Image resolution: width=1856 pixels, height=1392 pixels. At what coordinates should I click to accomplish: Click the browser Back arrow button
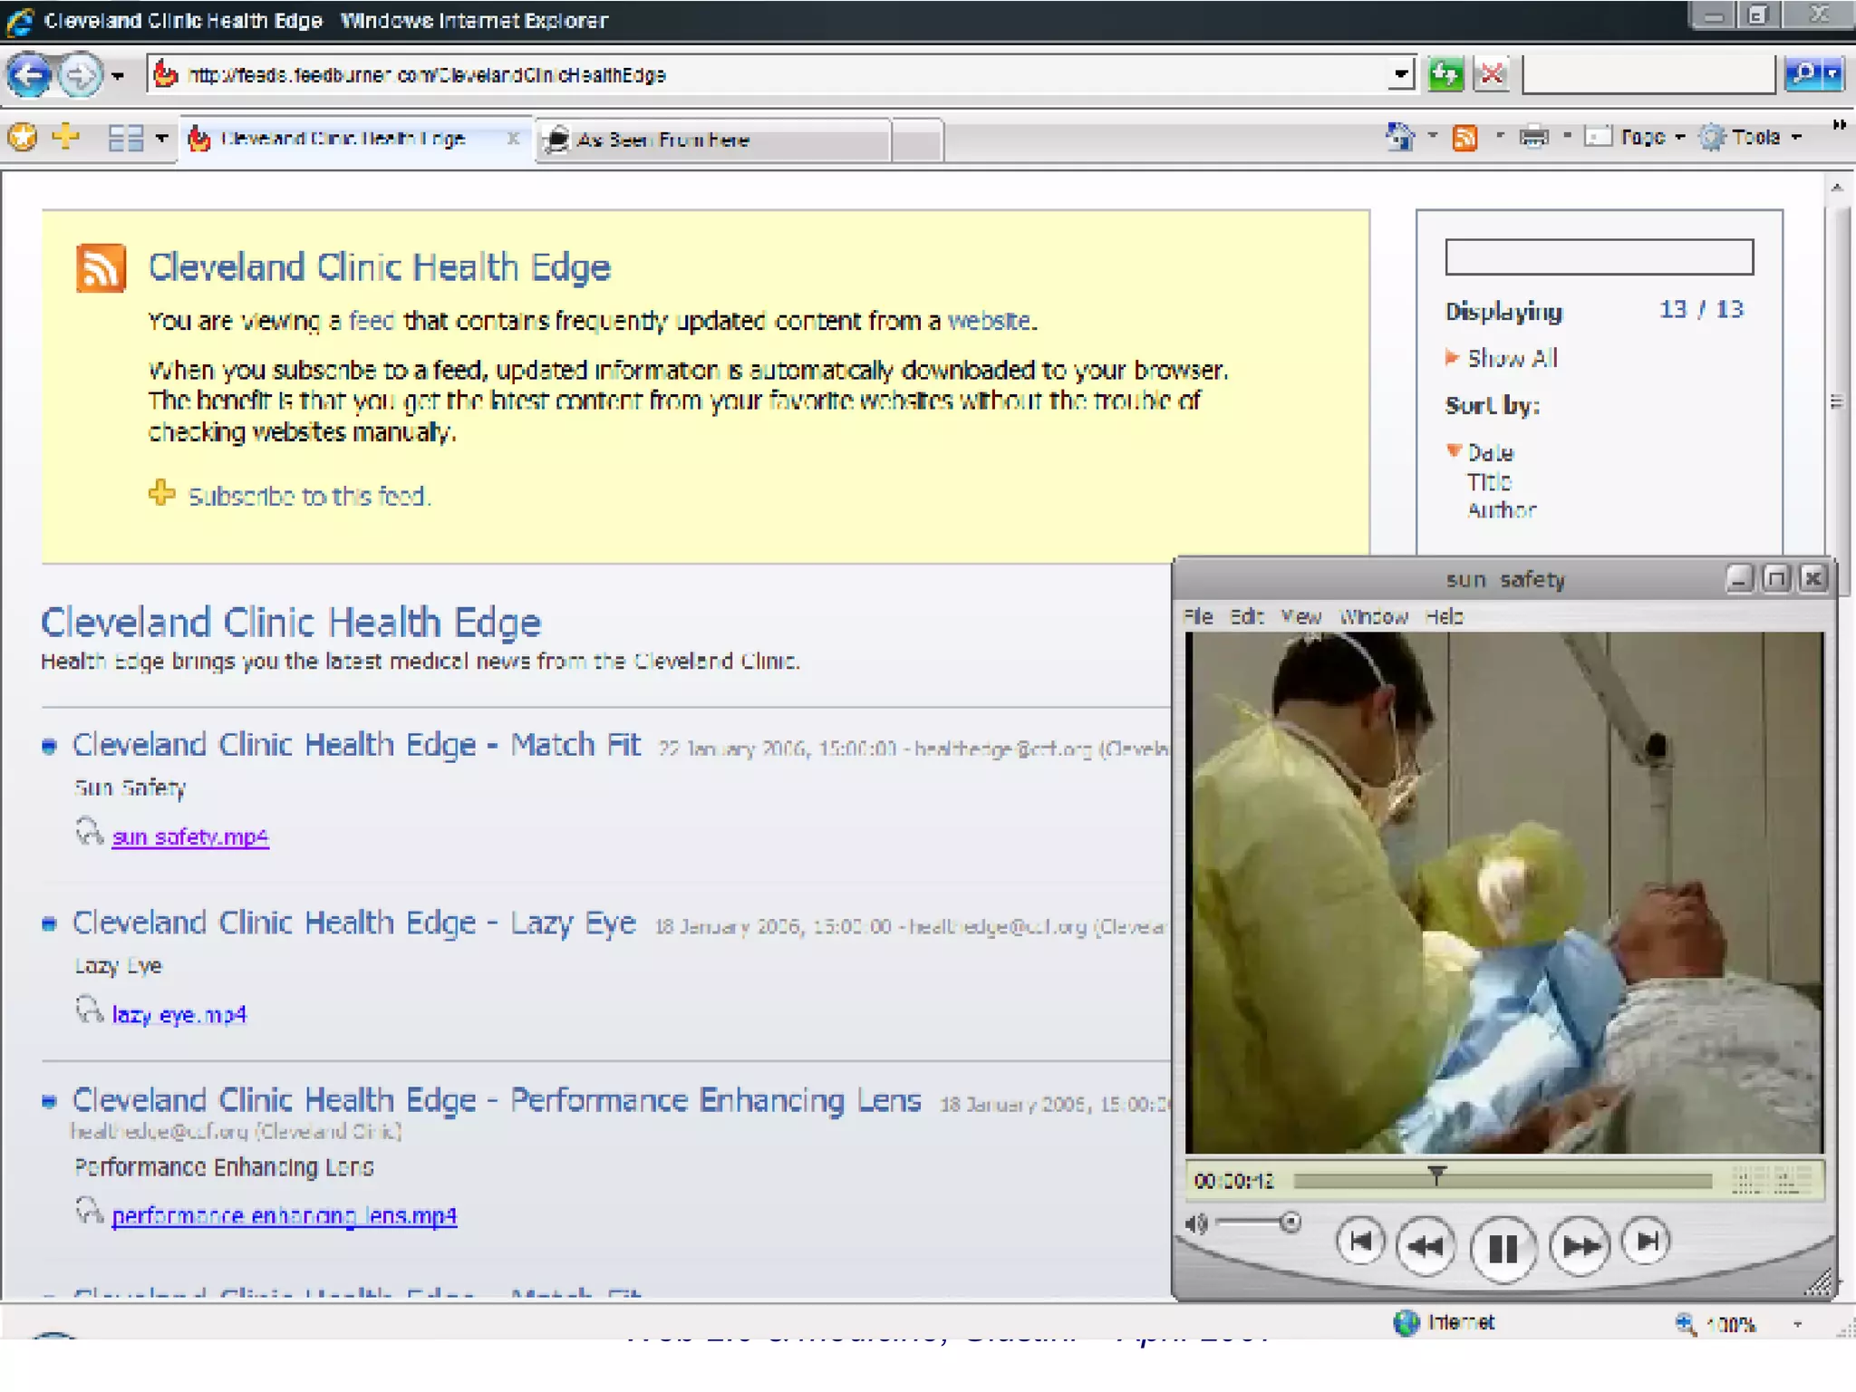coord(30,75)
